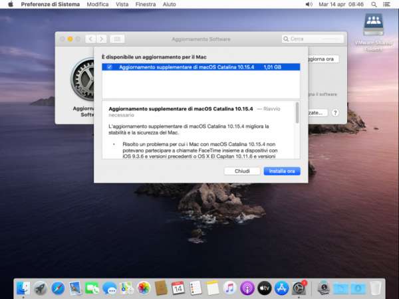Click the Aggiorna ora button behind dialog
Image resolution: width=399 pixels, height=299 pixels.
click(x=324, y=59)
